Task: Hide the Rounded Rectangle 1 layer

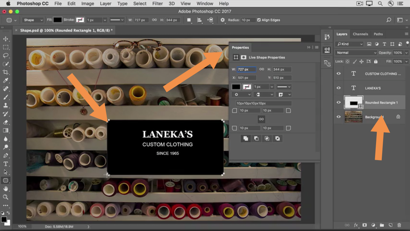Action: (339, 102)
